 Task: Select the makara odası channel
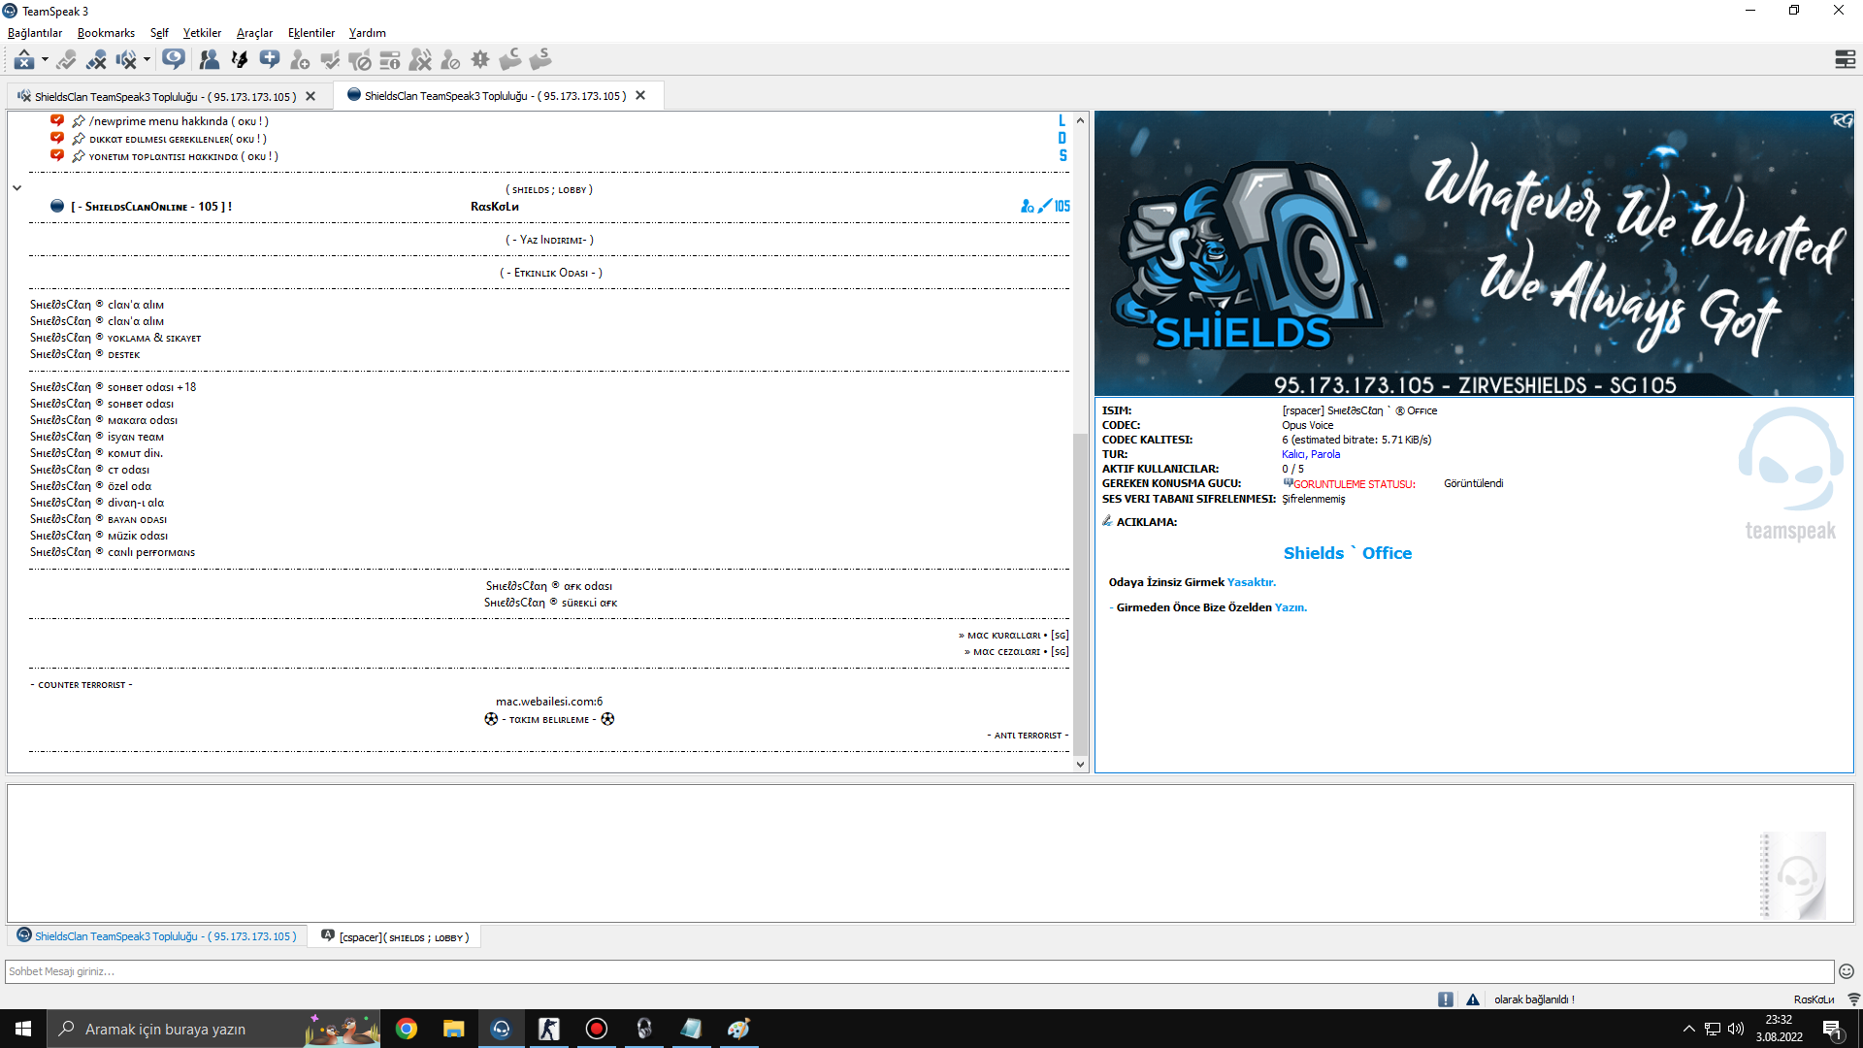pos(104,420)
